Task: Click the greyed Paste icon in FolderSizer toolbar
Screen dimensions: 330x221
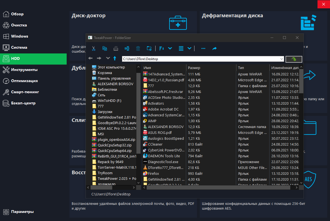Action: 116,48
